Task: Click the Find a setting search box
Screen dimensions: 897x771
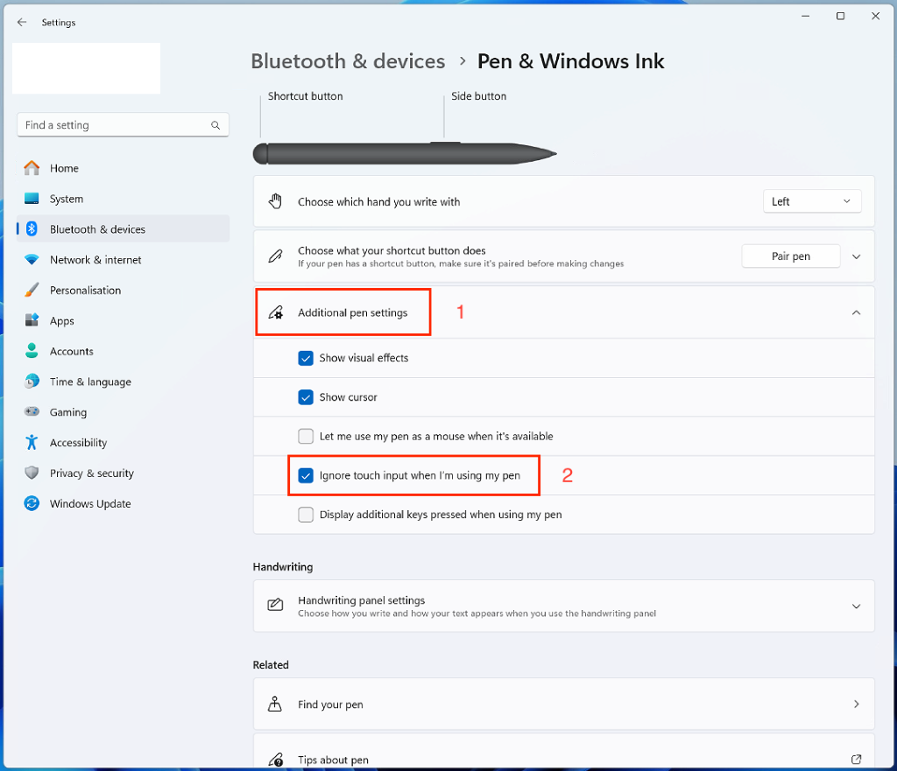Action: point(123,124)
